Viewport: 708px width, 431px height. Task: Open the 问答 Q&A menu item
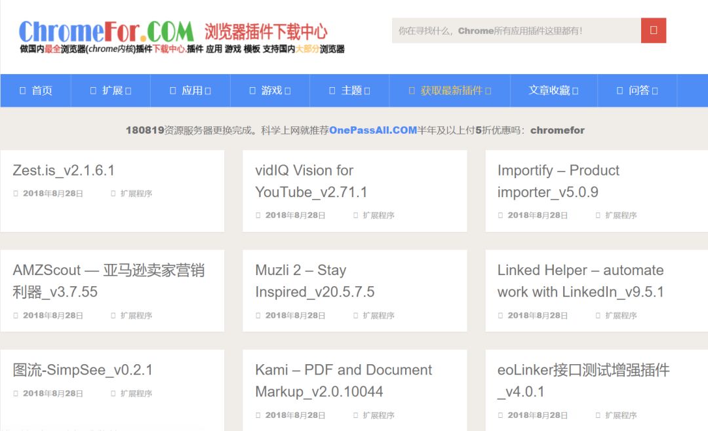pyautogui.click(x=637, y=90)
